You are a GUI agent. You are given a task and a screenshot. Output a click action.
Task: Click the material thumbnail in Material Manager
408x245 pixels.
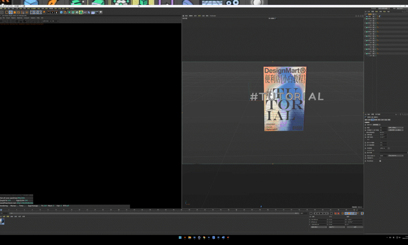[2, 221]
